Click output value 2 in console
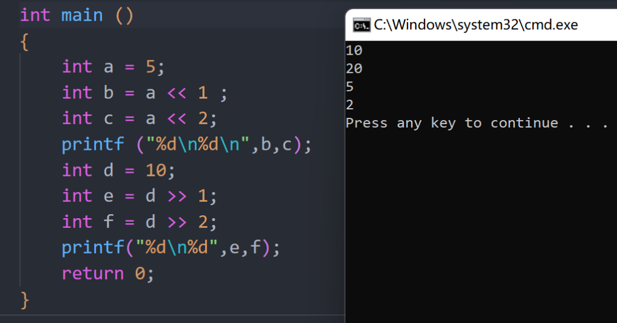The width and height of the screenshot is (617, 323). tap(350, 105)
